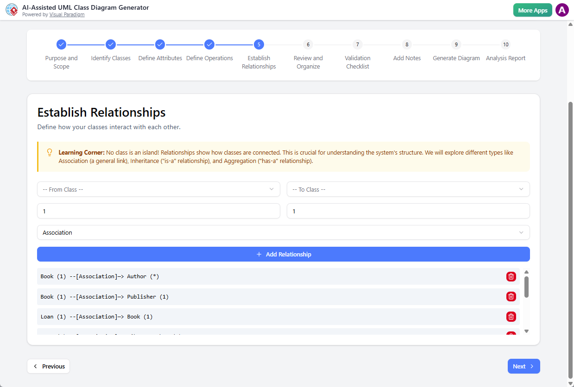Go to the Next step
The height and width of the screenshot is (387, 574).
524,366
